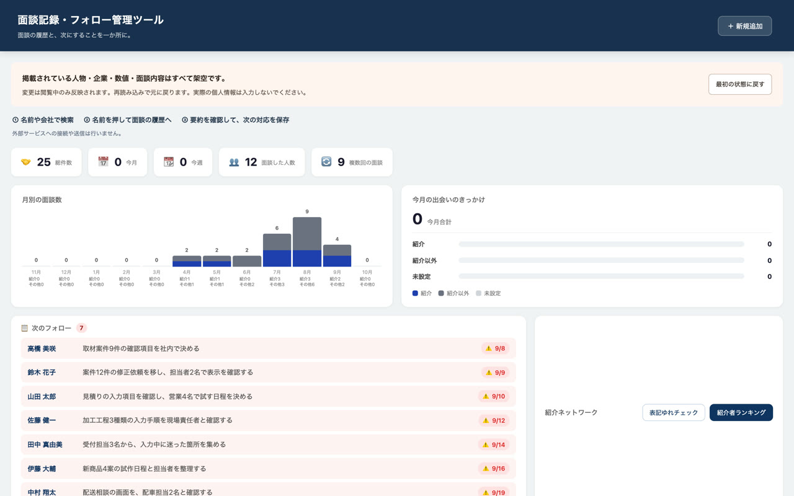Click the 今月の出会いのきっかけ heading

pyautogui.click(x=448, y=200)
